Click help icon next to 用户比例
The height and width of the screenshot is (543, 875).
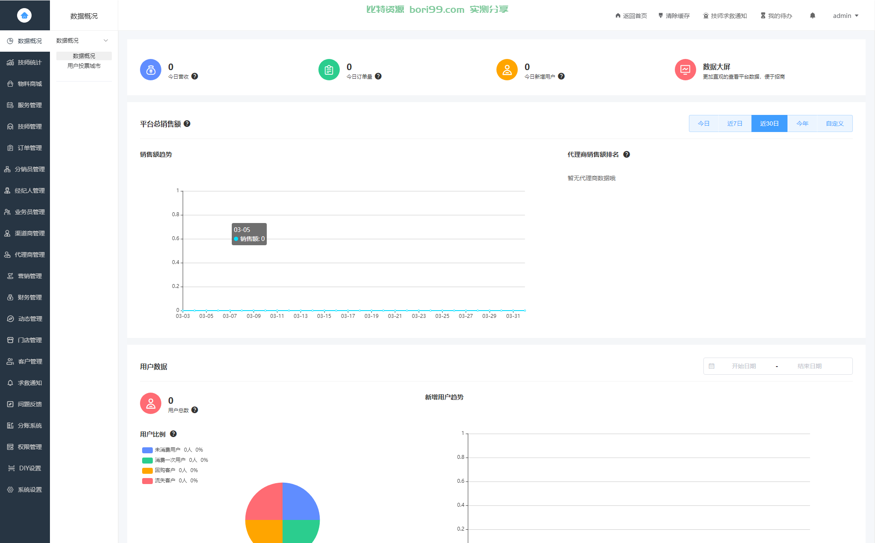pos(173,434)
